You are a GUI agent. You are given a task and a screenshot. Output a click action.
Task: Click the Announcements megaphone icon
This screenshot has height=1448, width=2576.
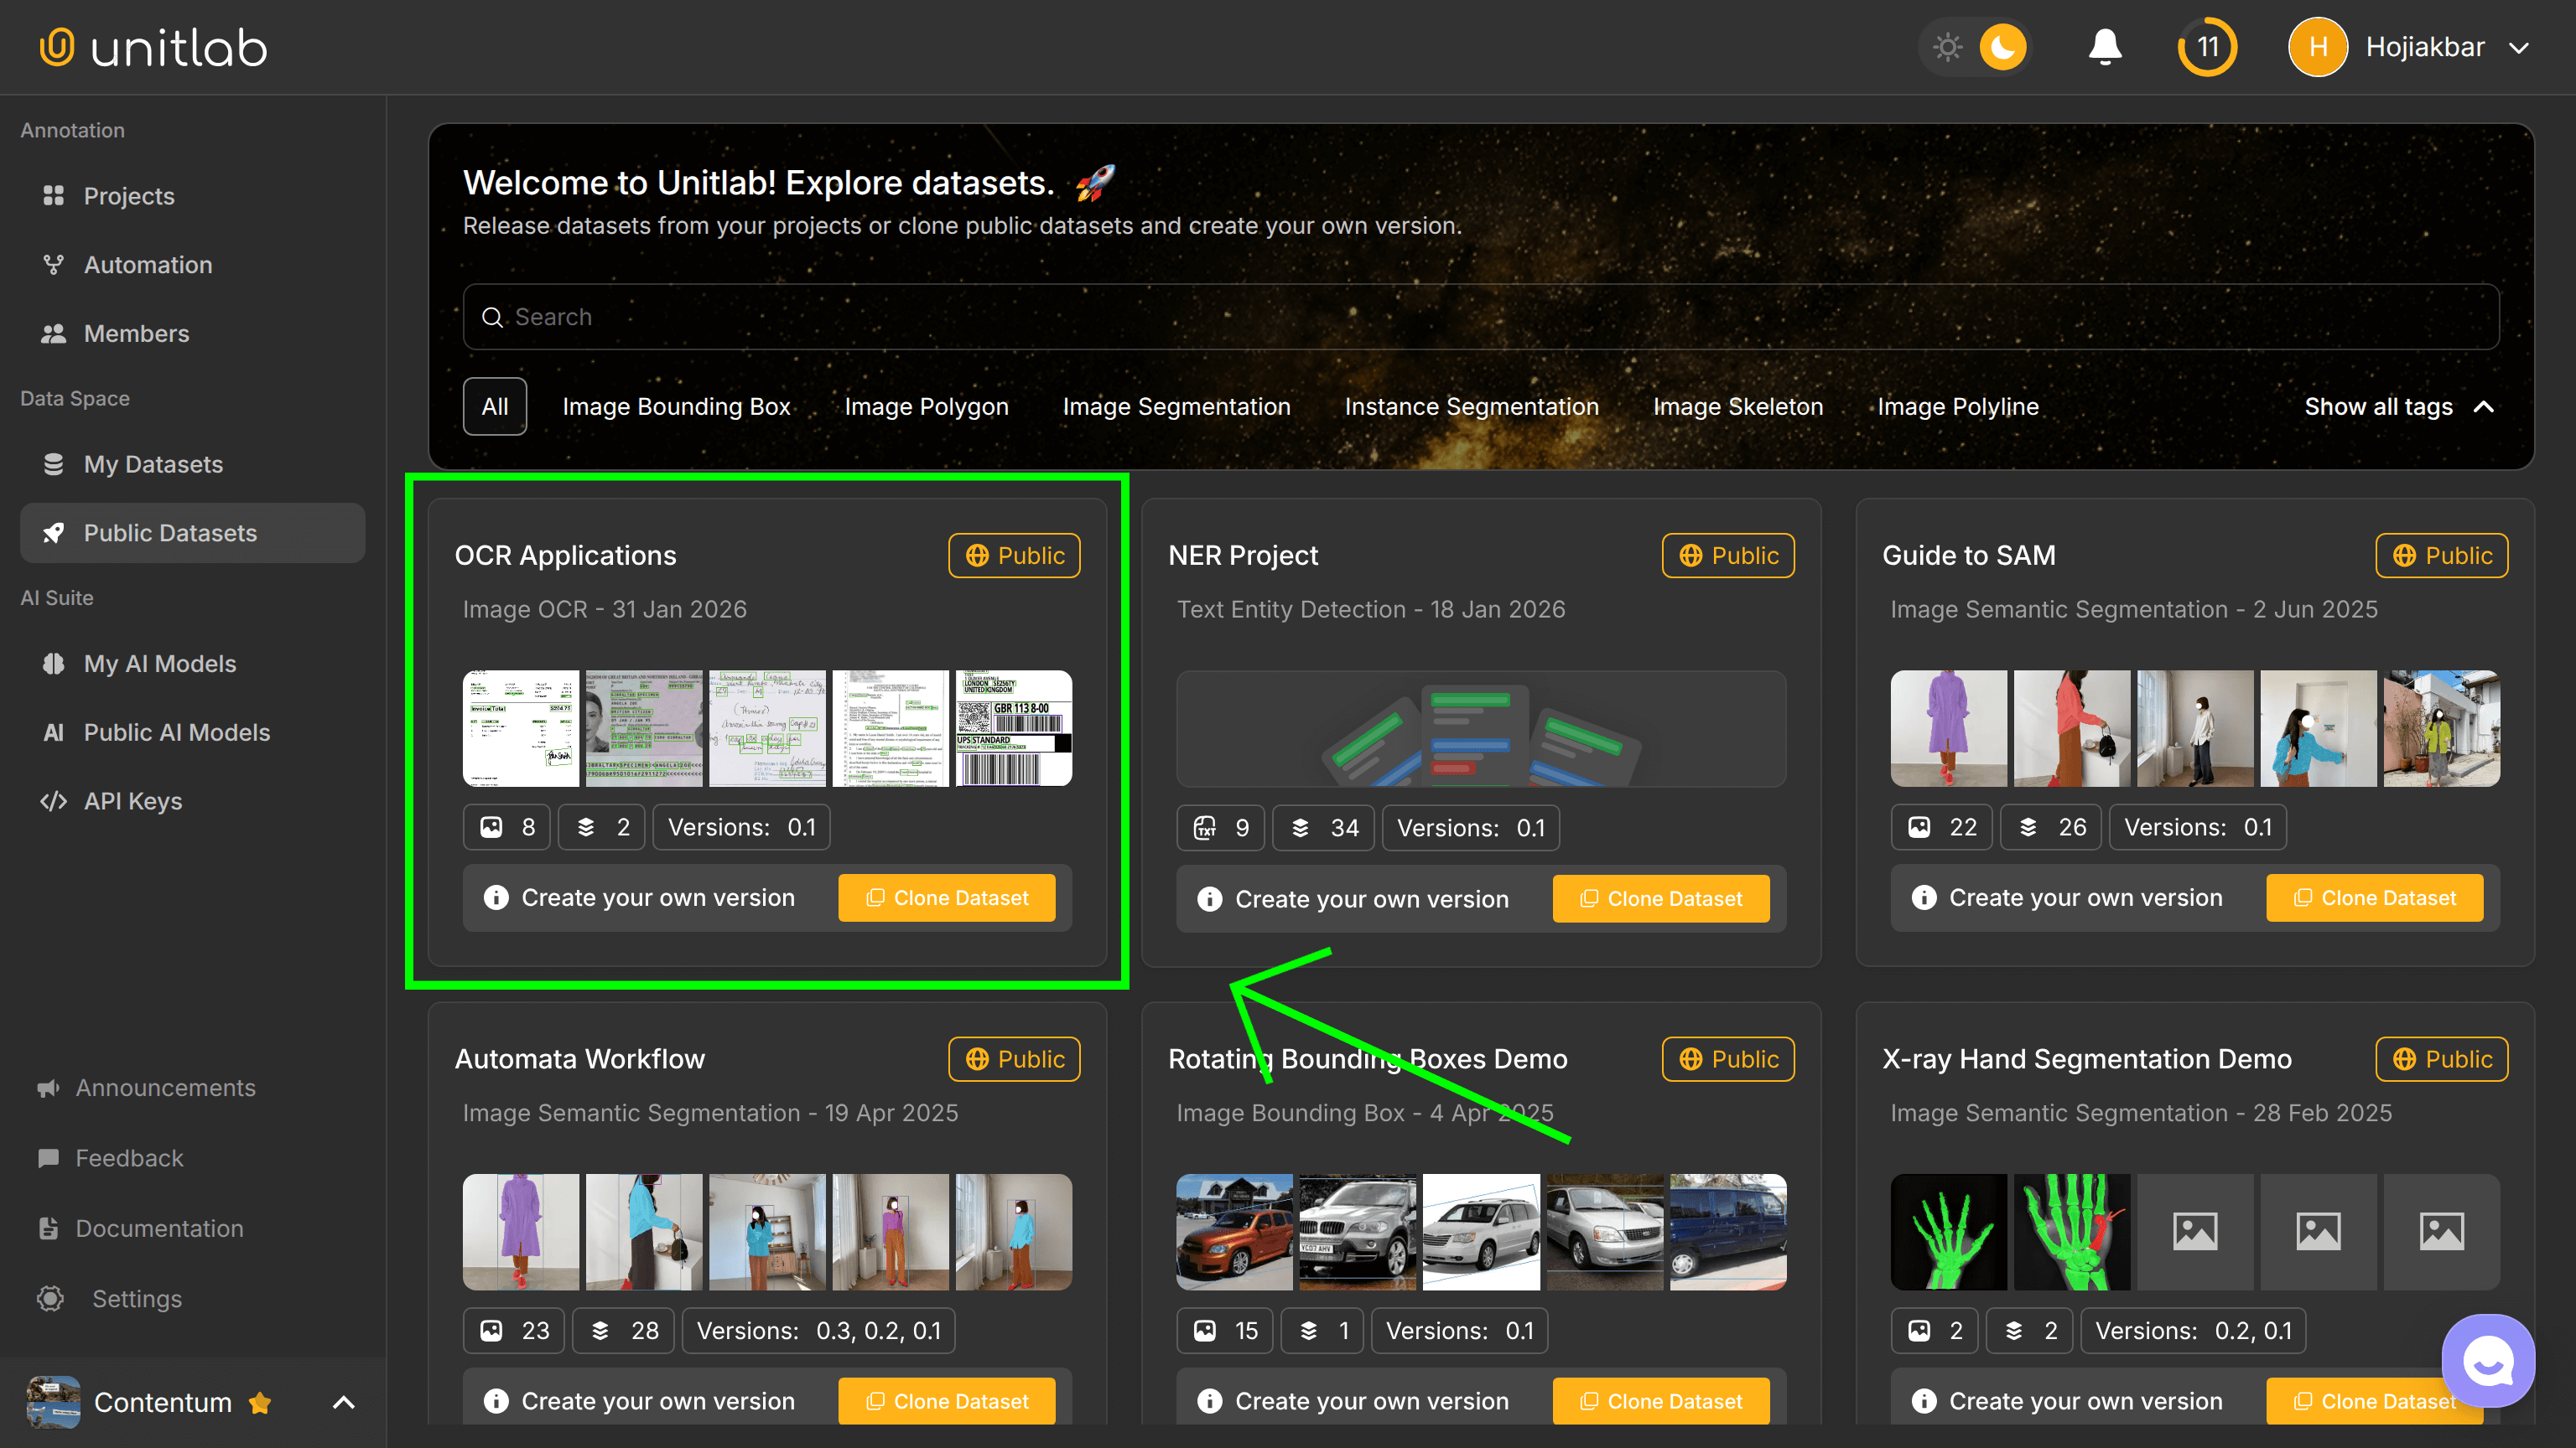coord(48,1087)
